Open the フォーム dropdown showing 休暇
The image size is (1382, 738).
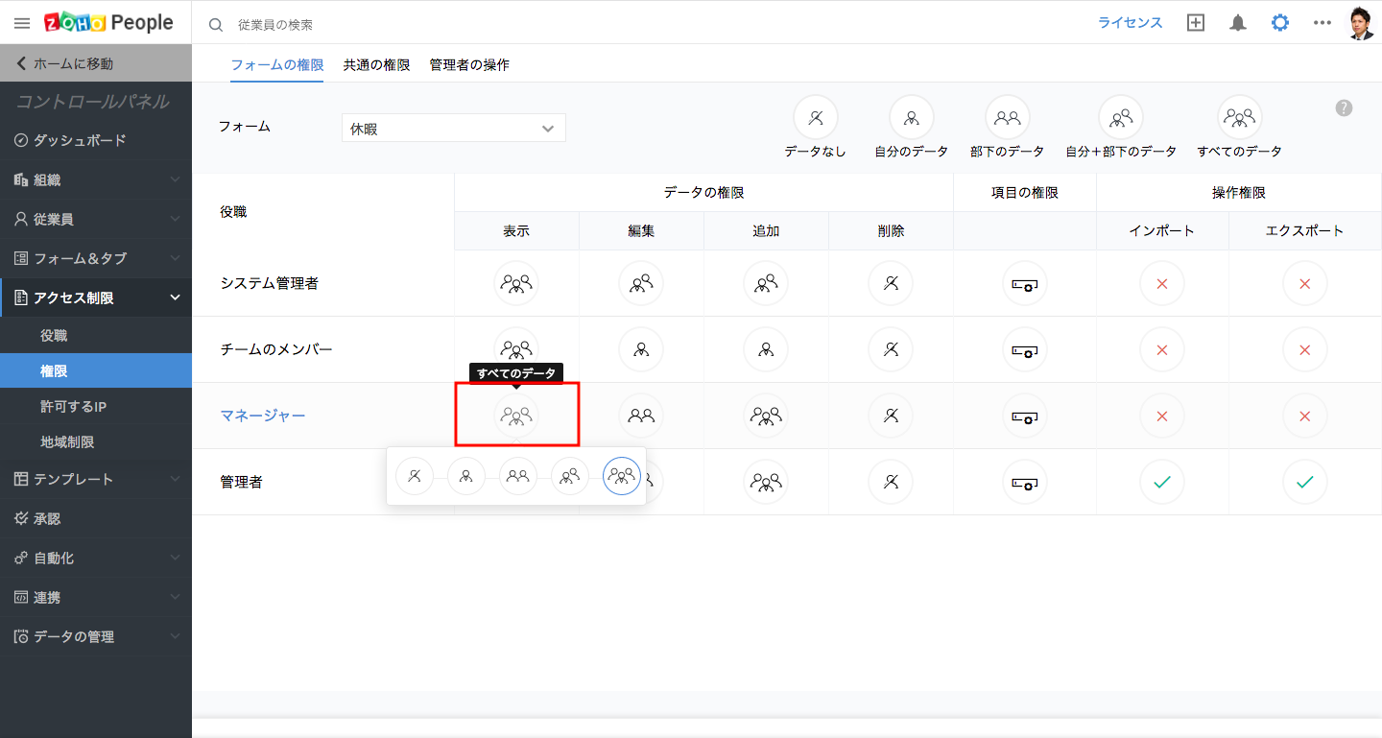pyautogui.click(x=454, y=128)
